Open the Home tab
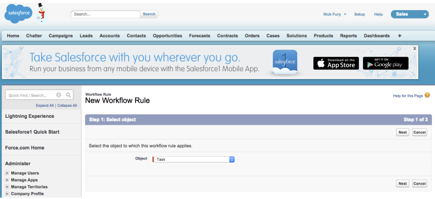The width and height of the screenshot is (435, 199). coord(13,36)
